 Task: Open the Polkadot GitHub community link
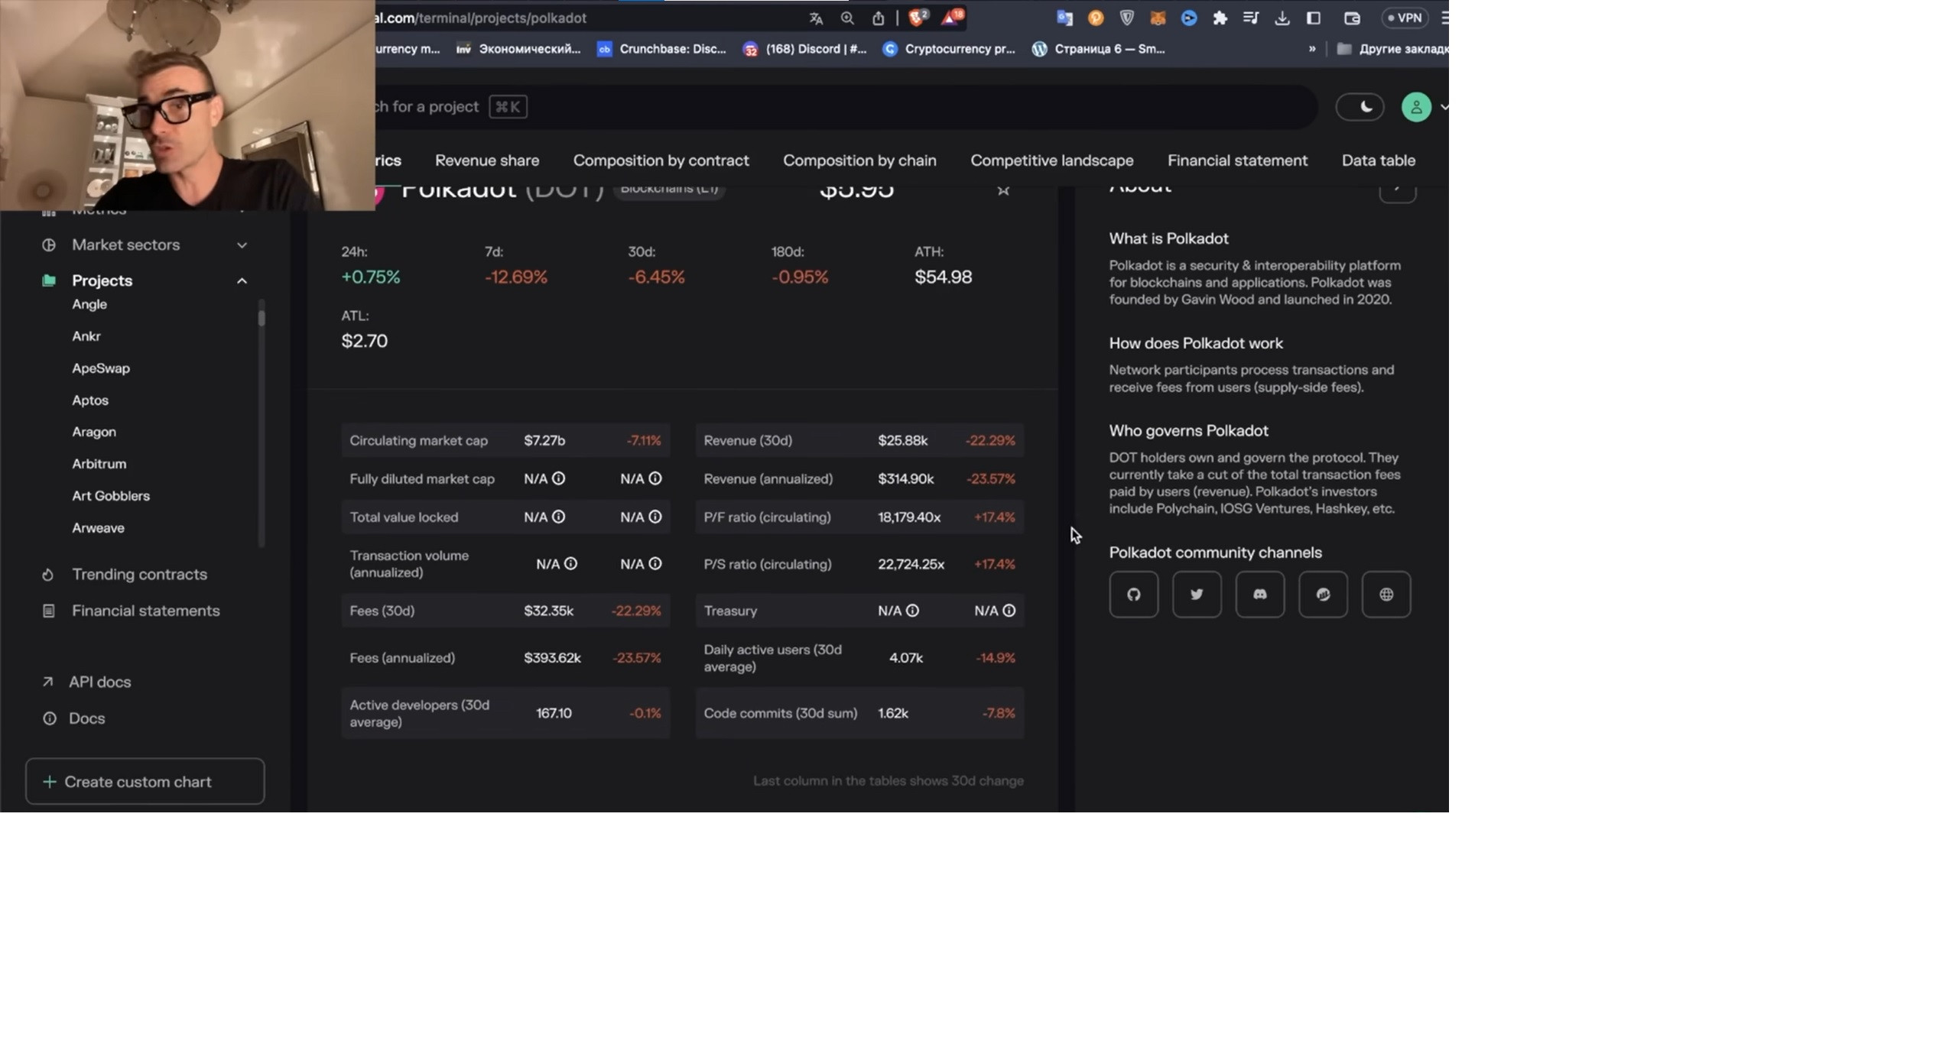[x=1133, y=595]
